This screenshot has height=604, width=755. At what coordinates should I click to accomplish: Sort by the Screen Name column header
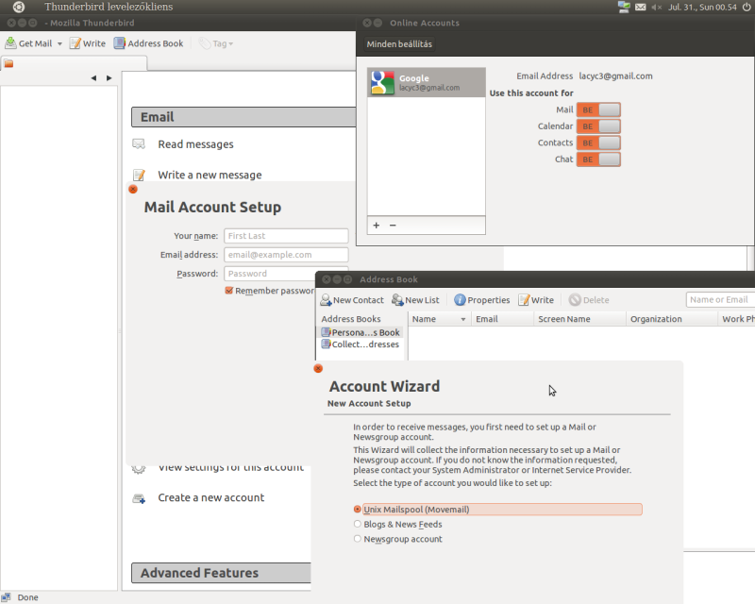point(579,319)
